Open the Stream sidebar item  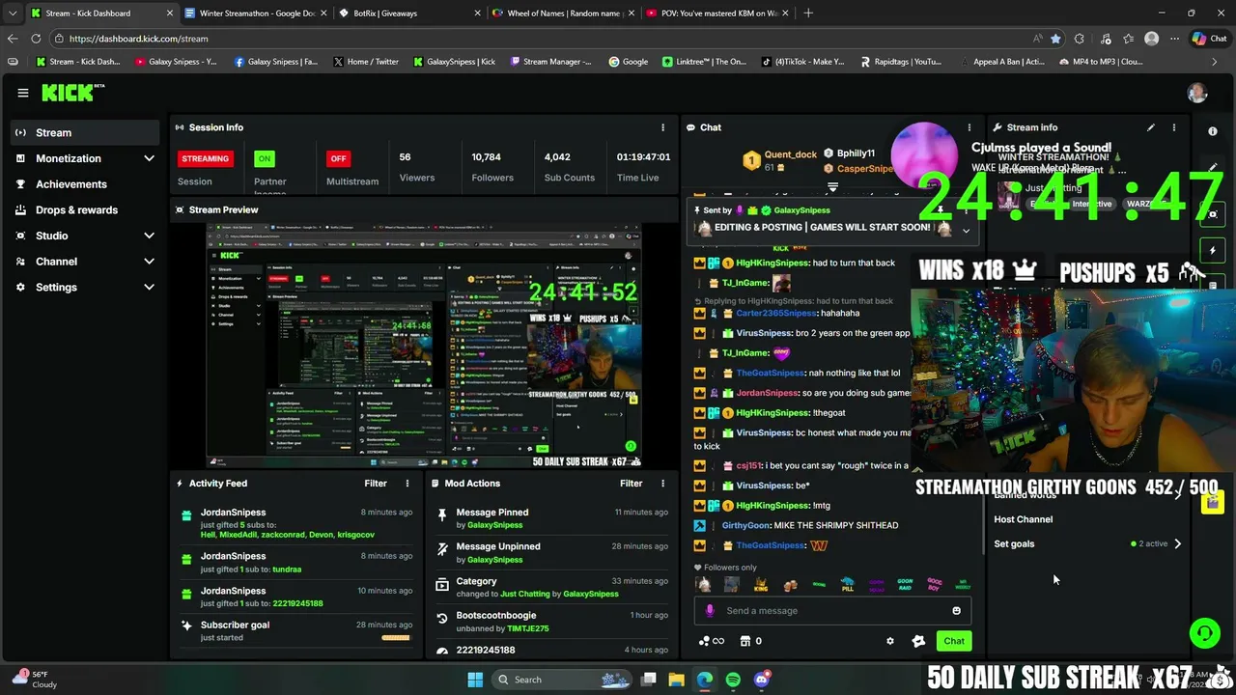click(x=86, y=132)
